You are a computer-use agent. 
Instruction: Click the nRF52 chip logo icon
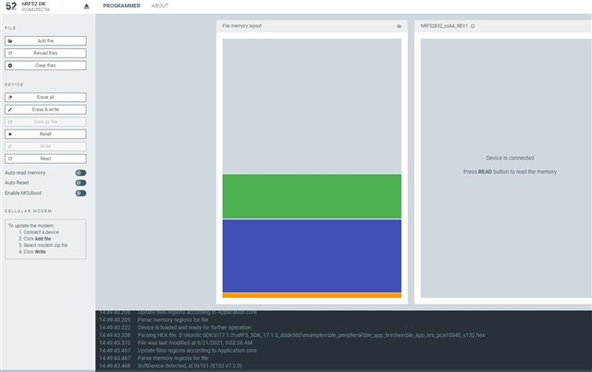(x=10, y=6)
